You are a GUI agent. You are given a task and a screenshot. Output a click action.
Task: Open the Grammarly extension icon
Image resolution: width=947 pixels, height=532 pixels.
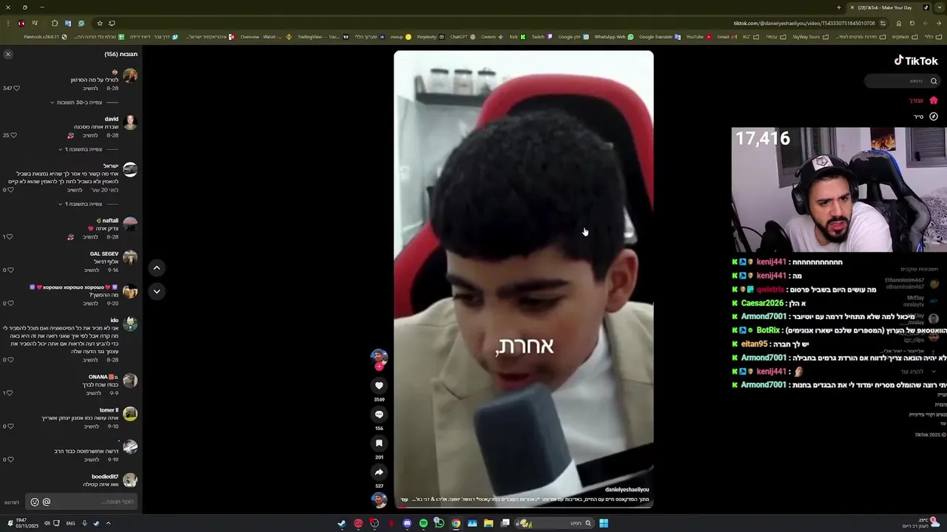click(x=81, y=23)
